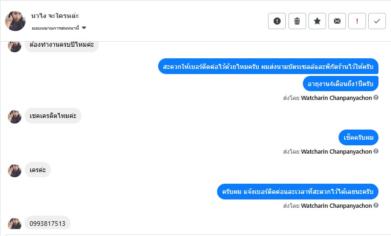Image resolution: width=391 pixels, height=236 pixels.
Task: Open sender name Watcharin Chanpanyachon under "เช็คครับผม"
Action: pos(336,151)
